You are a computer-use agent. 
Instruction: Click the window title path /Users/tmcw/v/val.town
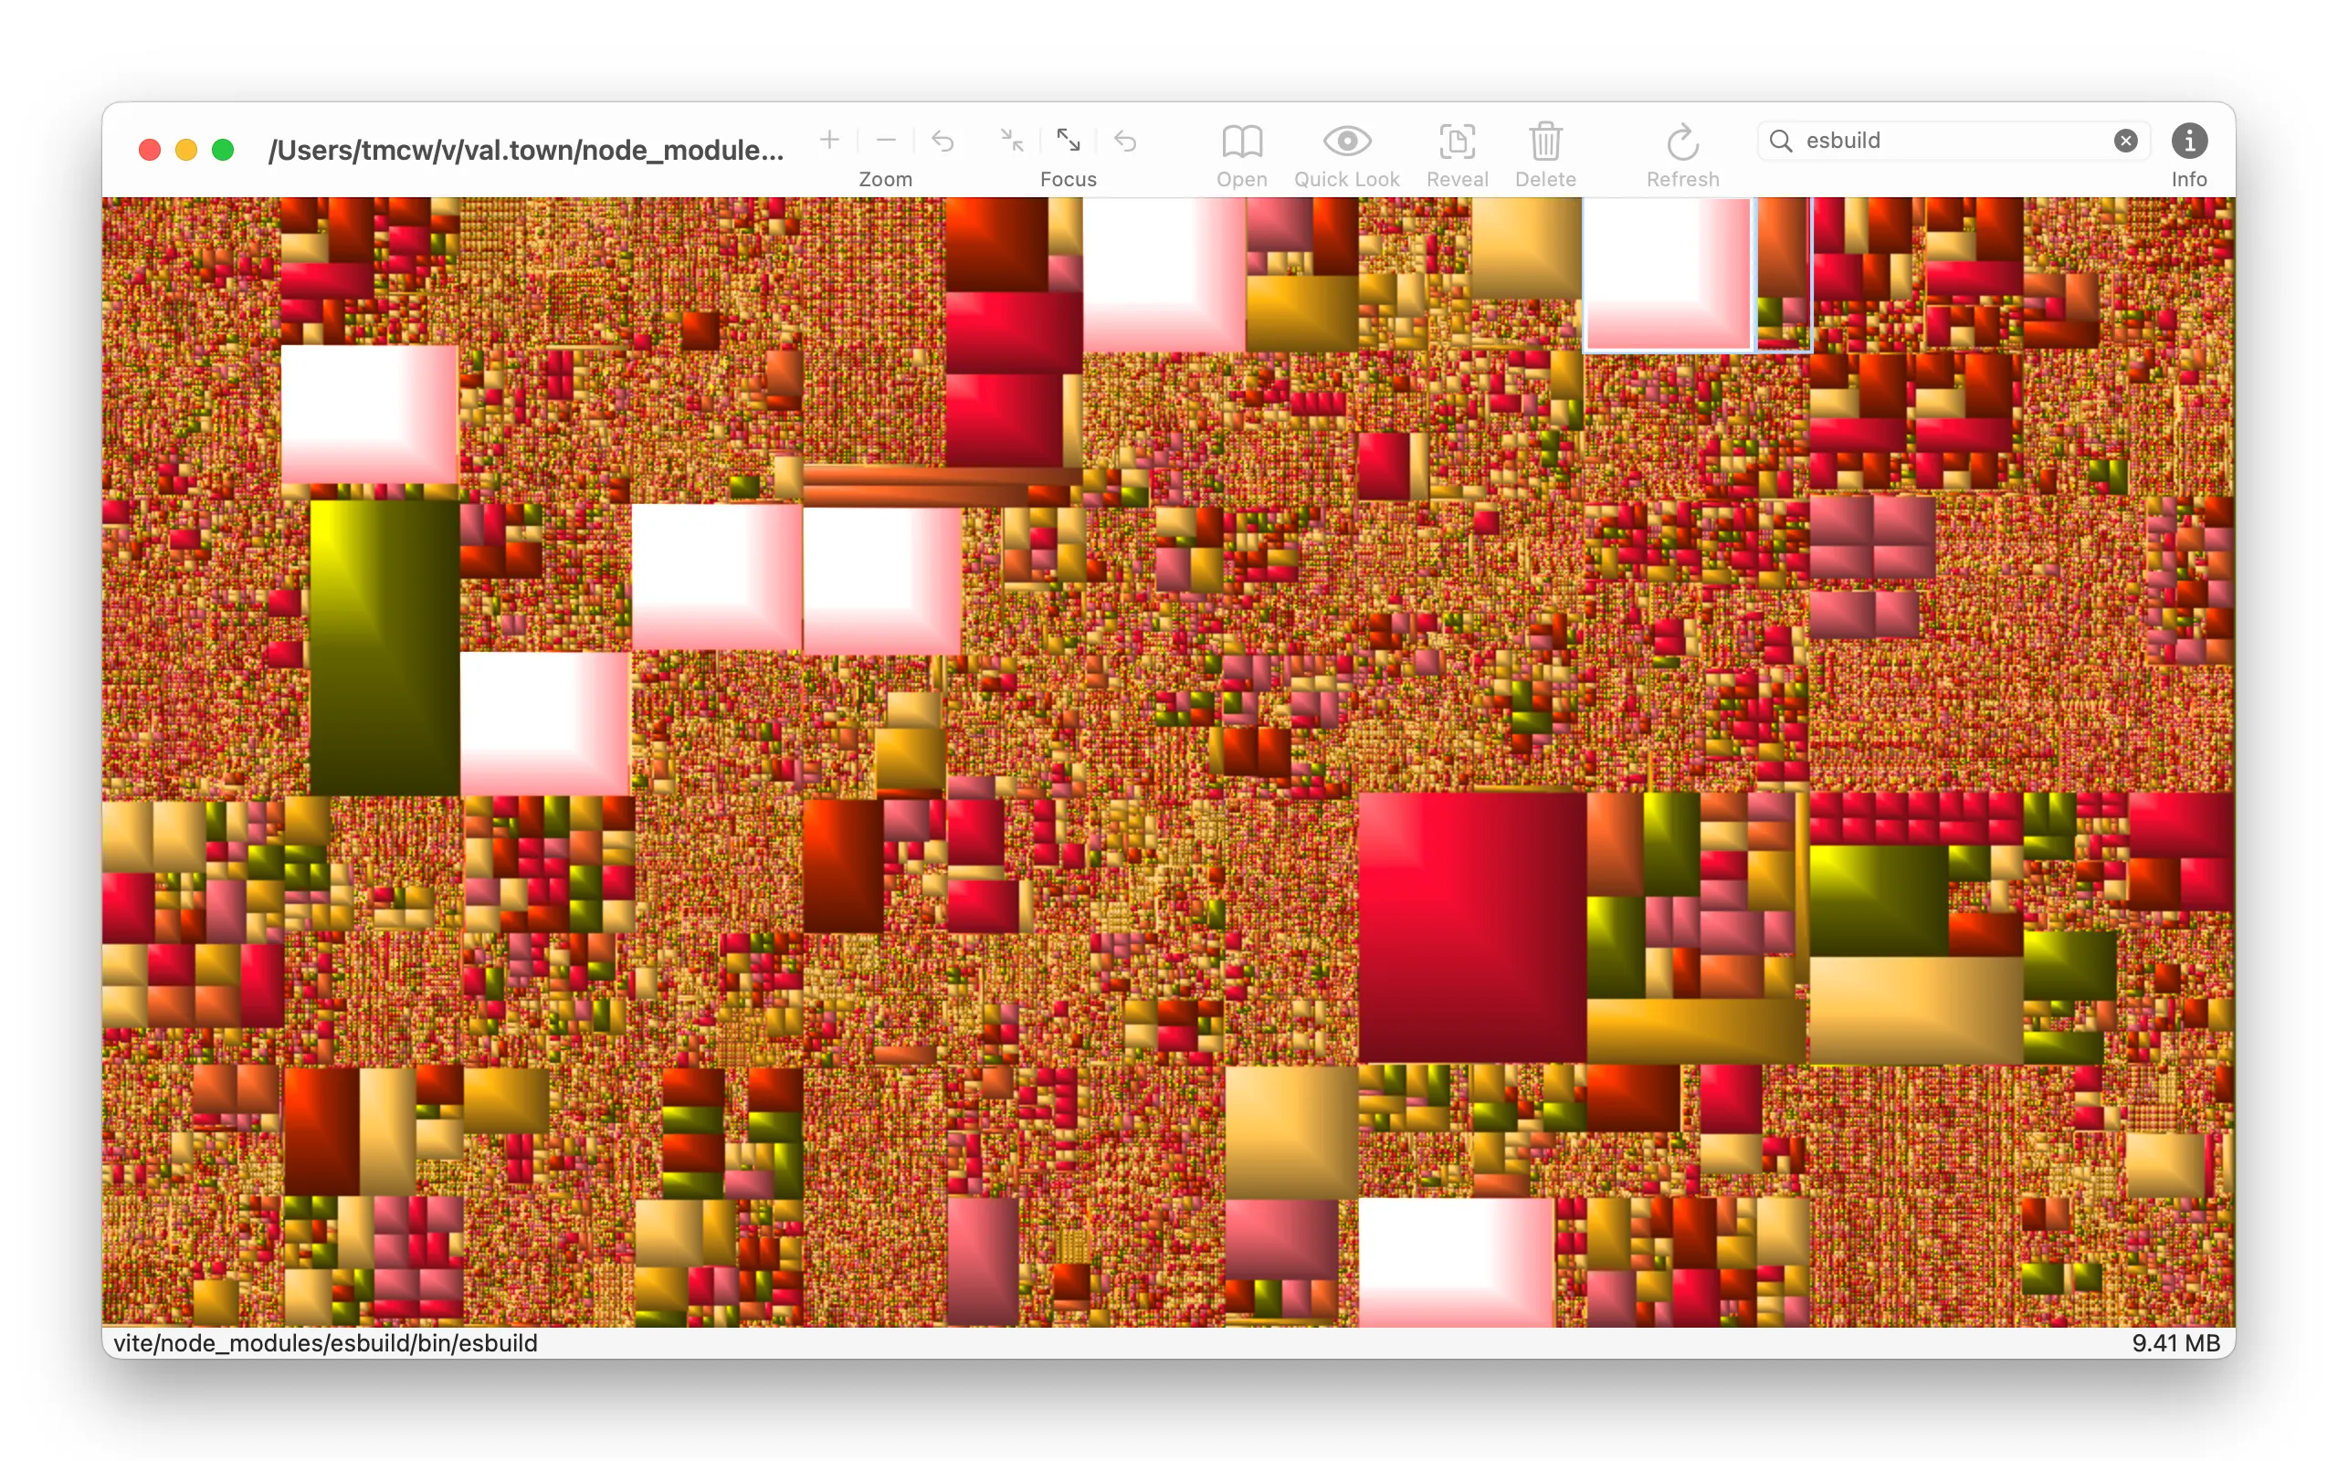[525, 150]
